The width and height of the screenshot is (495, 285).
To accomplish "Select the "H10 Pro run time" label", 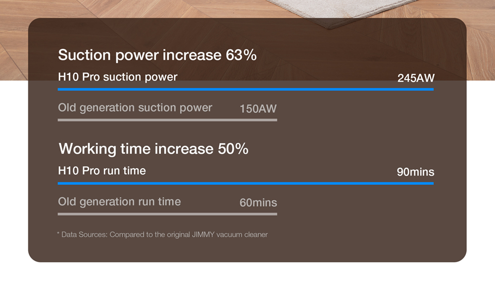I will pyautogui.click(x=102, y=171).
